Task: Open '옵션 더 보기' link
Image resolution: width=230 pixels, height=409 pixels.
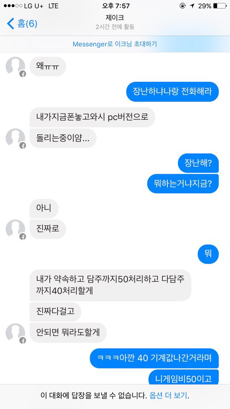Action: click(169, 395)
